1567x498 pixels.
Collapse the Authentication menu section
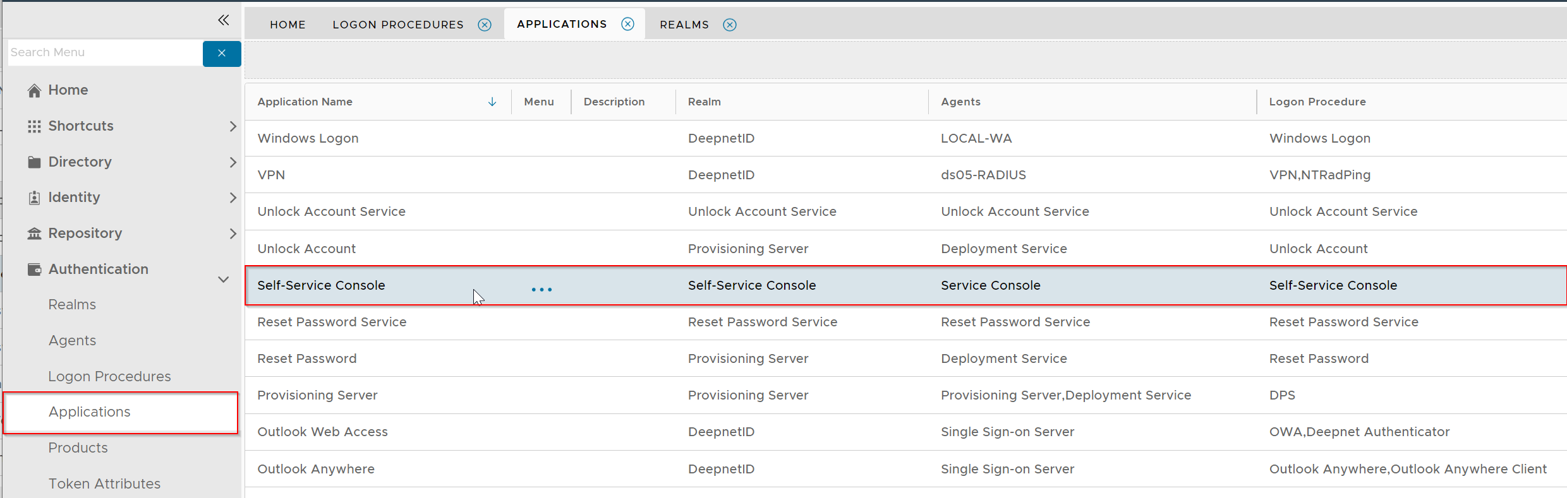click(x=223, y=279)
